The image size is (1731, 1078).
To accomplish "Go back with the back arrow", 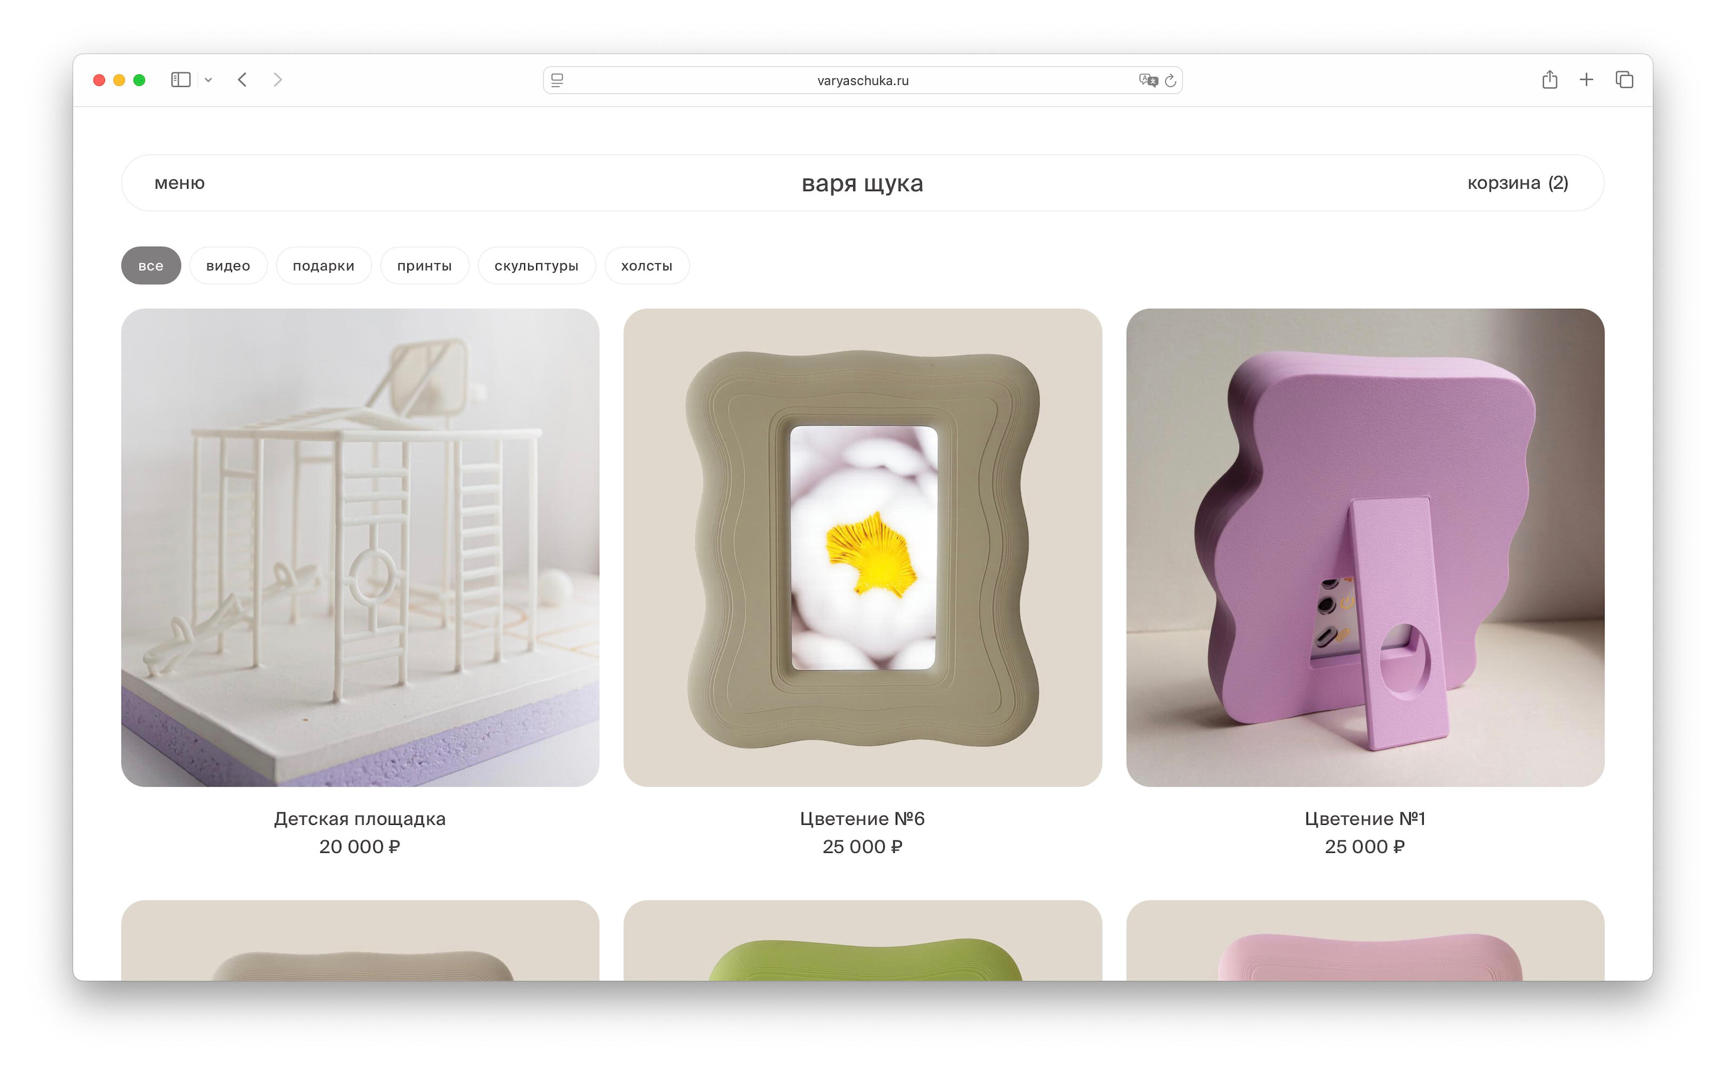I will click(x=242, y=80).
